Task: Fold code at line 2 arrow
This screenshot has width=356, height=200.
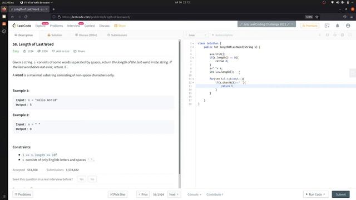Action: click(193, 47)
